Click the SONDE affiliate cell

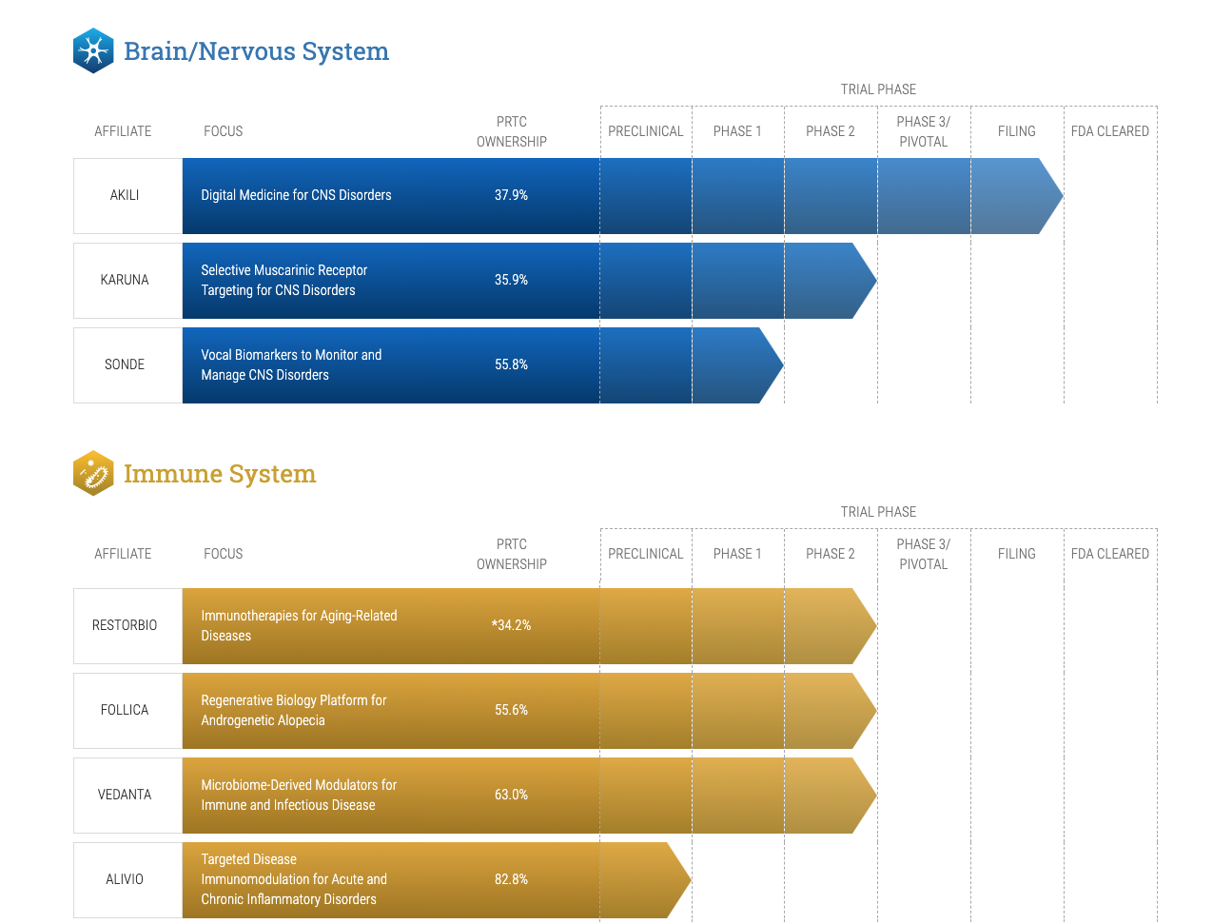coord(127,365)
